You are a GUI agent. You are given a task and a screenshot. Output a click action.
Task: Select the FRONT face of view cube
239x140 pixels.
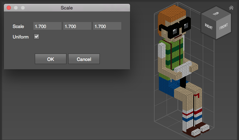(x=224, y=27)
